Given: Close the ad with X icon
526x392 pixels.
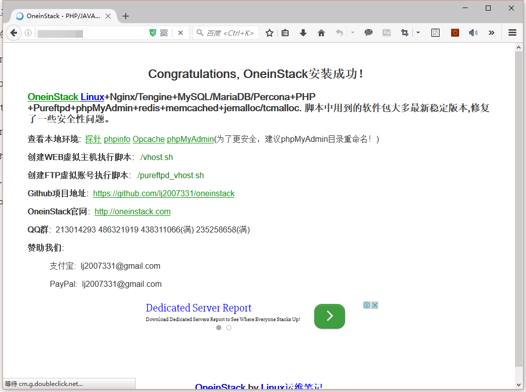Looking at the screenshot, I should pyautogui.click(x=375, y=305).
